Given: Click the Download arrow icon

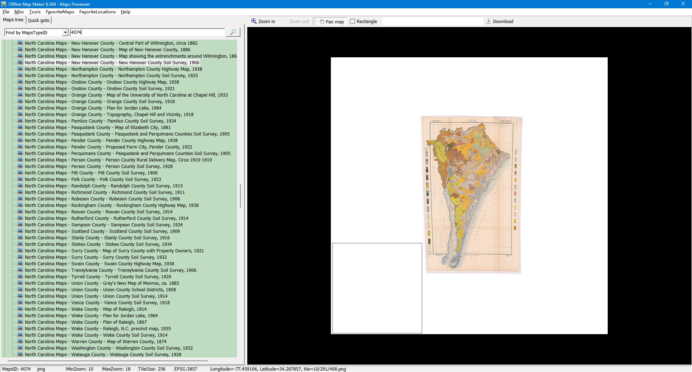Looking at the screenshot, I should tap(488, 21).
